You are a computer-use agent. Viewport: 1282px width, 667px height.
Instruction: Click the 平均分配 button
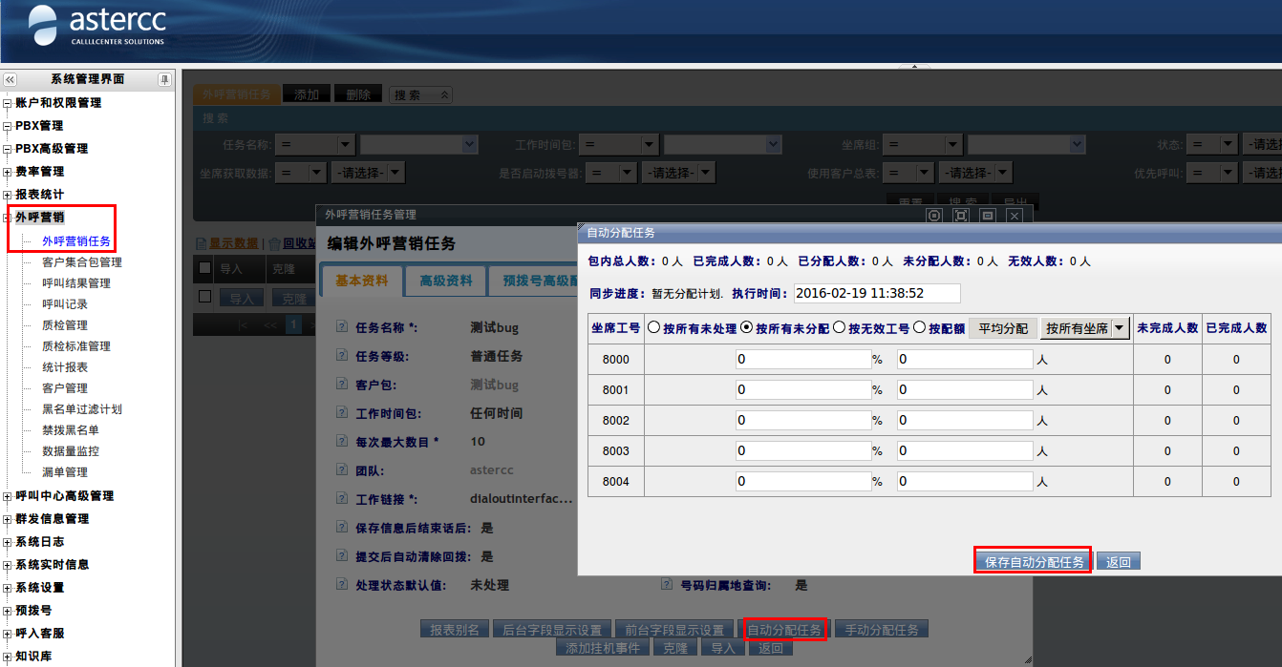[1003, 328]
